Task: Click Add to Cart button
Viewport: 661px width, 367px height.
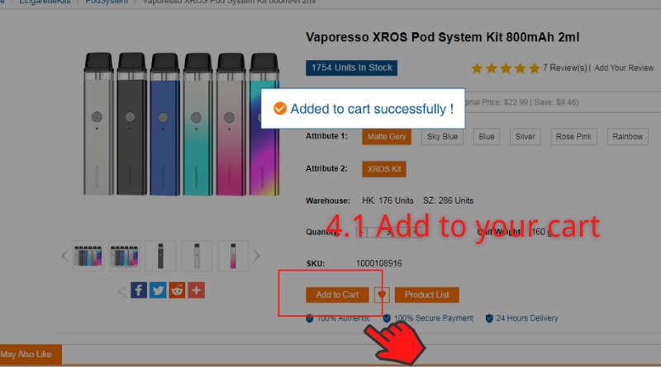Action: [337, 294]
